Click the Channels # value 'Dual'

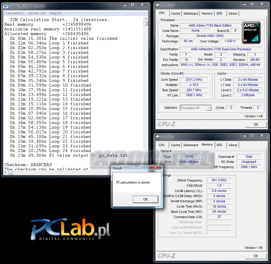coord(249,156)
